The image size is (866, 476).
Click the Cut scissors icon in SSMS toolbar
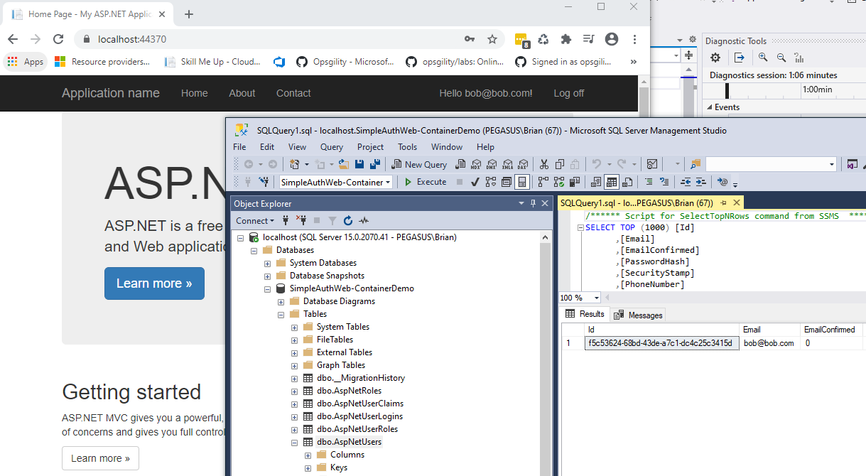(x=544, y=164)
